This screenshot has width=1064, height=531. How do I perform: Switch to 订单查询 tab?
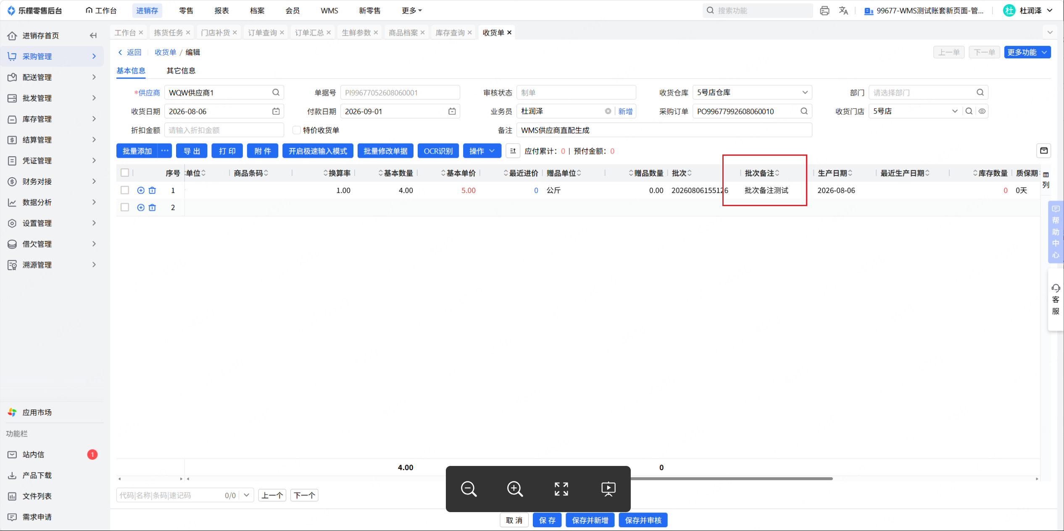[x=262, y=32]
